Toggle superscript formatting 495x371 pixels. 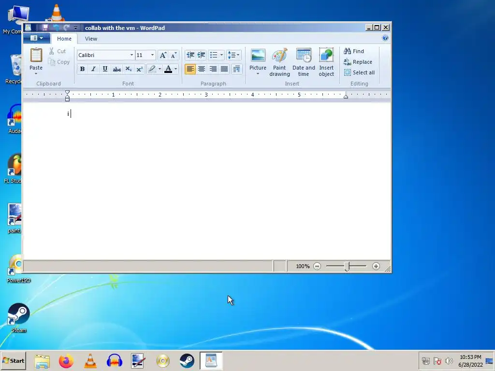(140, 69)
